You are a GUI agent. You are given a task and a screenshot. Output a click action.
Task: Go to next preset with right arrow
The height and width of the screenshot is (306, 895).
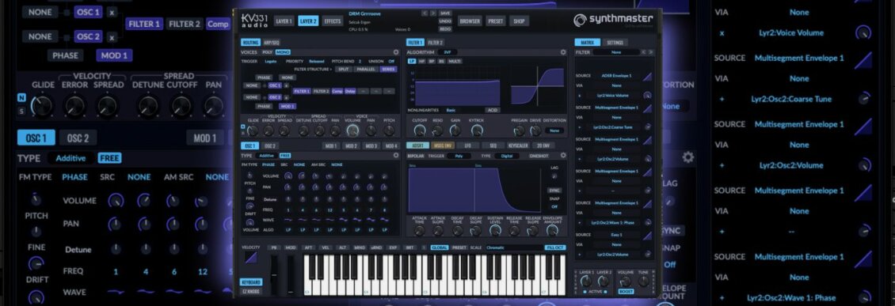432,13
